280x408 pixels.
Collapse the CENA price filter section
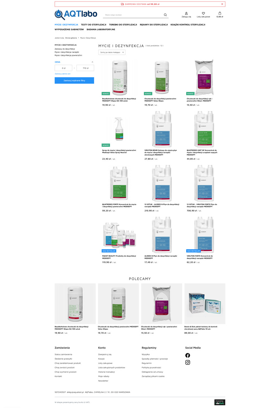coord(92,62)
